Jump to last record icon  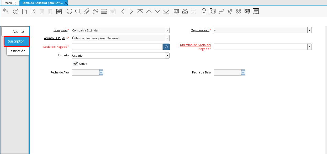pyautogui.click(x=166, y=11)
